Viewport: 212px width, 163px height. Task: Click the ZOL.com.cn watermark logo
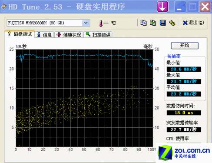coord(184,153)
